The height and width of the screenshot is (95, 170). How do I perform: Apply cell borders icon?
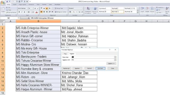[29, 12]
